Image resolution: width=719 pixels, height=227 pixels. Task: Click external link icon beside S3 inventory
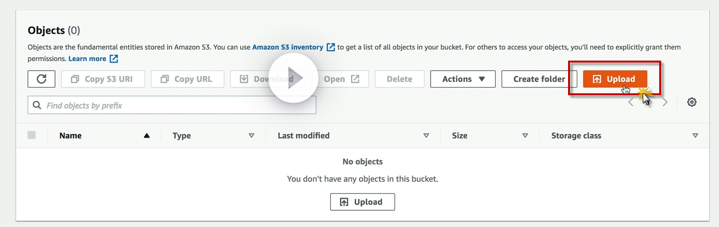point(331,47)
